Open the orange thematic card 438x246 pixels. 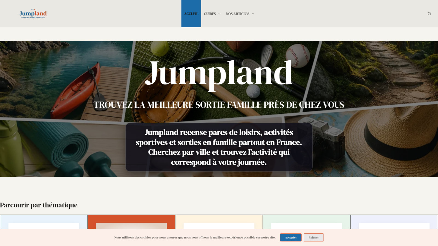pos(131,222)
